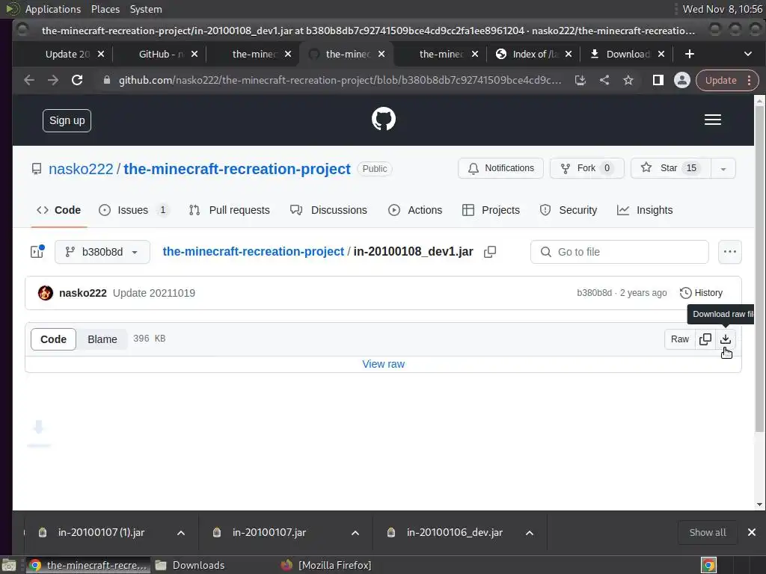Screen dimensions: 766x574
Task: Click the Chrome Update button
Action: point(720,80)
